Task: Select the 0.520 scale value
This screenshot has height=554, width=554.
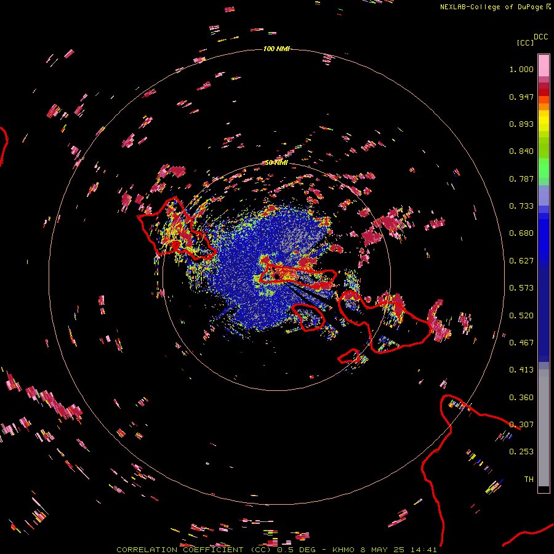Action: [x=521, y=316]
